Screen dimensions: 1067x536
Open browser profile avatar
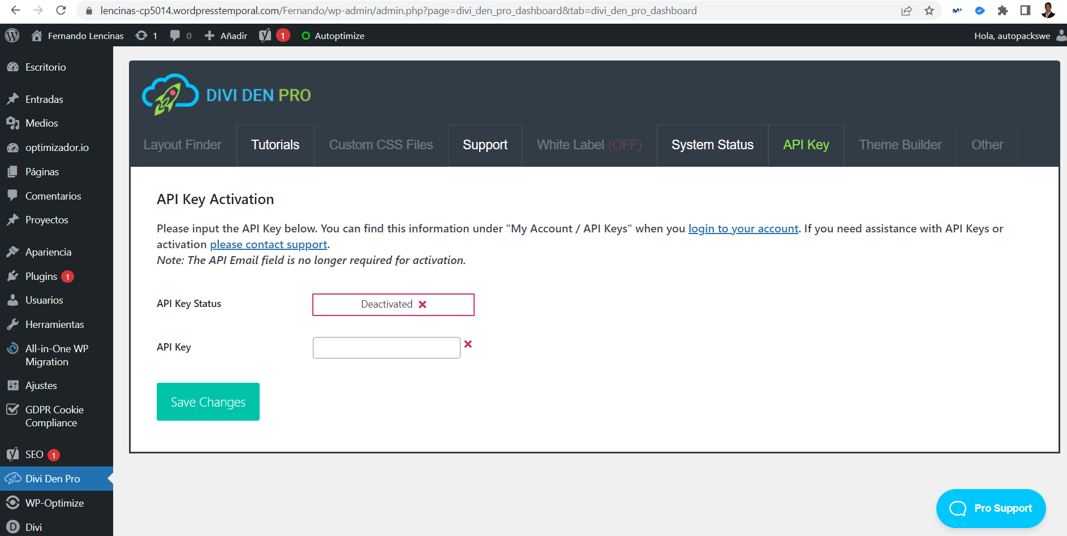pyautogui.click(x=1048, y=10)
